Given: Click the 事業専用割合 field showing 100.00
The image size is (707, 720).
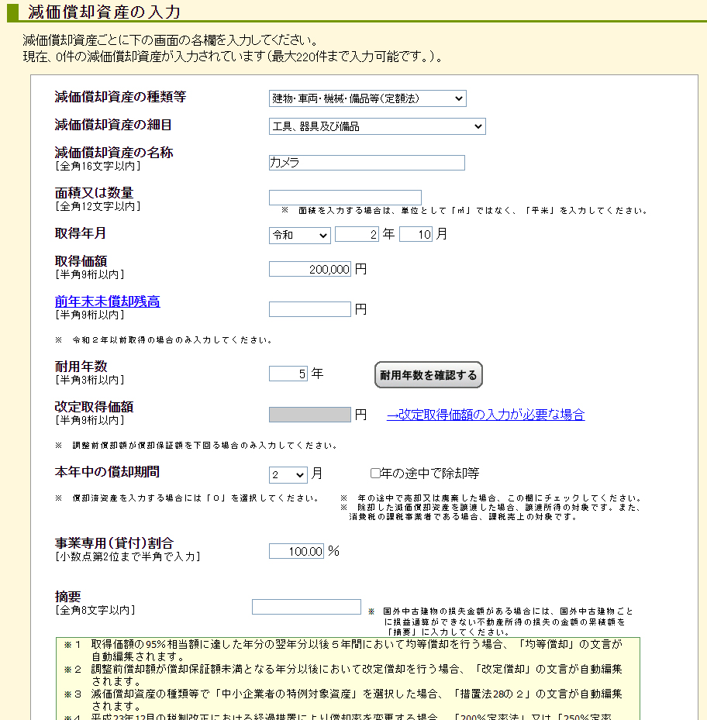Looking at the screenshot, I should [296, 550].
